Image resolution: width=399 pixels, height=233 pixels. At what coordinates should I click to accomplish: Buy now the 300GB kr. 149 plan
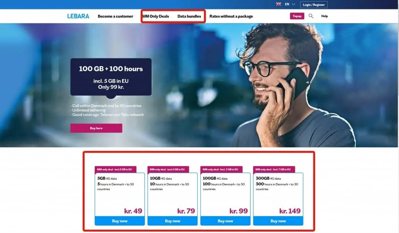(x=278, y=221)
